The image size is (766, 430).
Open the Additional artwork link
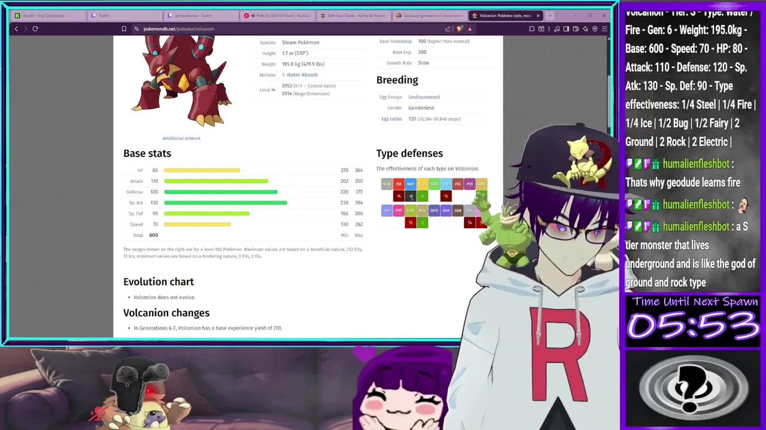pos(181,138)
